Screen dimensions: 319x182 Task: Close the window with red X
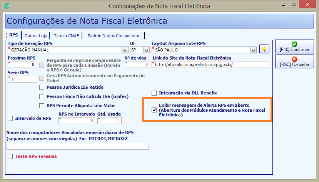pos(307,5)
